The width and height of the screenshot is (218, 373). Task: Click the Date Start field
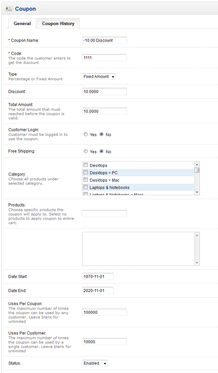97,277
